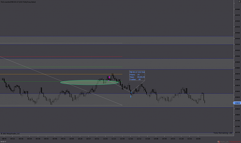This screenshot has height=143, width=241.
Task: Select the magenta down arrow marker
Action: (x=109, y=77)
